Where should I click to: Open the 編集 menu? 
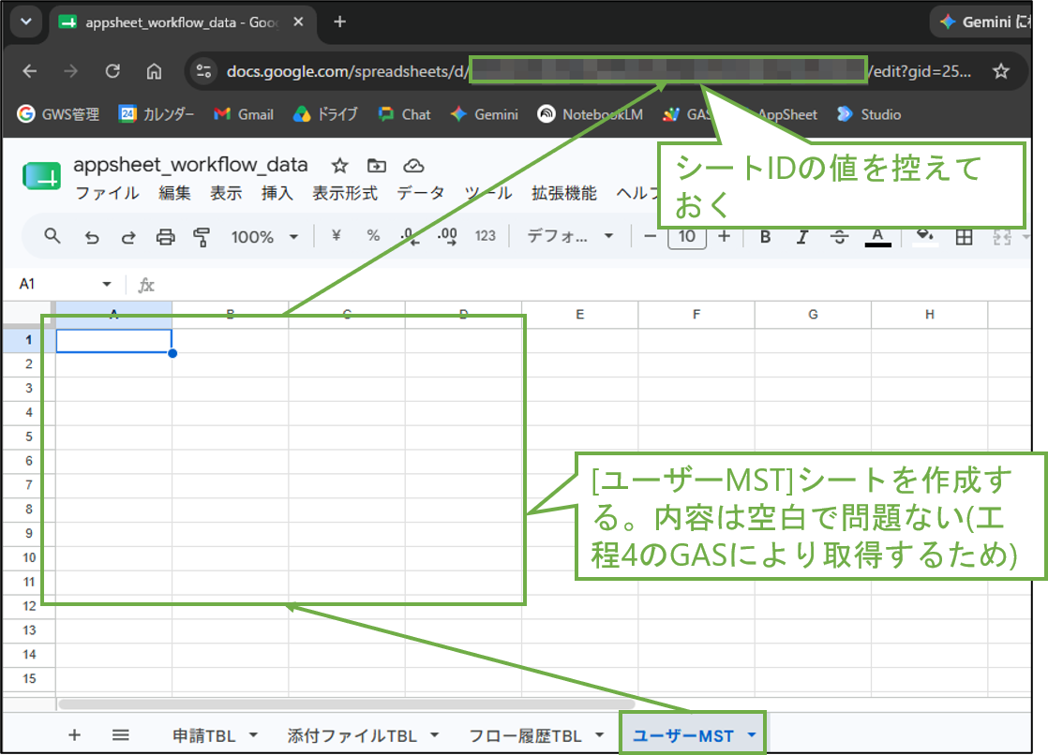coord(174,194)
